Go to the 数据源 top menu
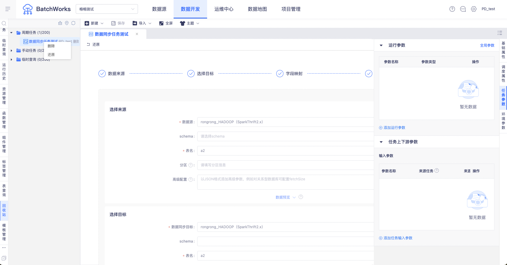This screenshot has width=507, height=265. 159,9
